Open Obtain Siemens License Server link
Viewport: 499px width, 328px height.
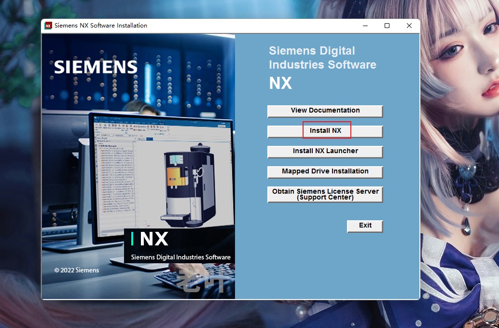point(325,194)
